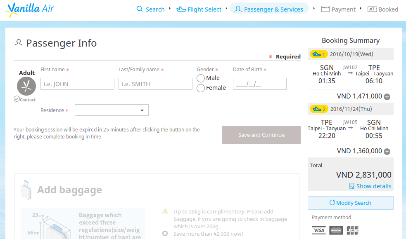Screen dimensions: 406x239
Task: Go to the Payment step
Action: (x=338, y=9)
